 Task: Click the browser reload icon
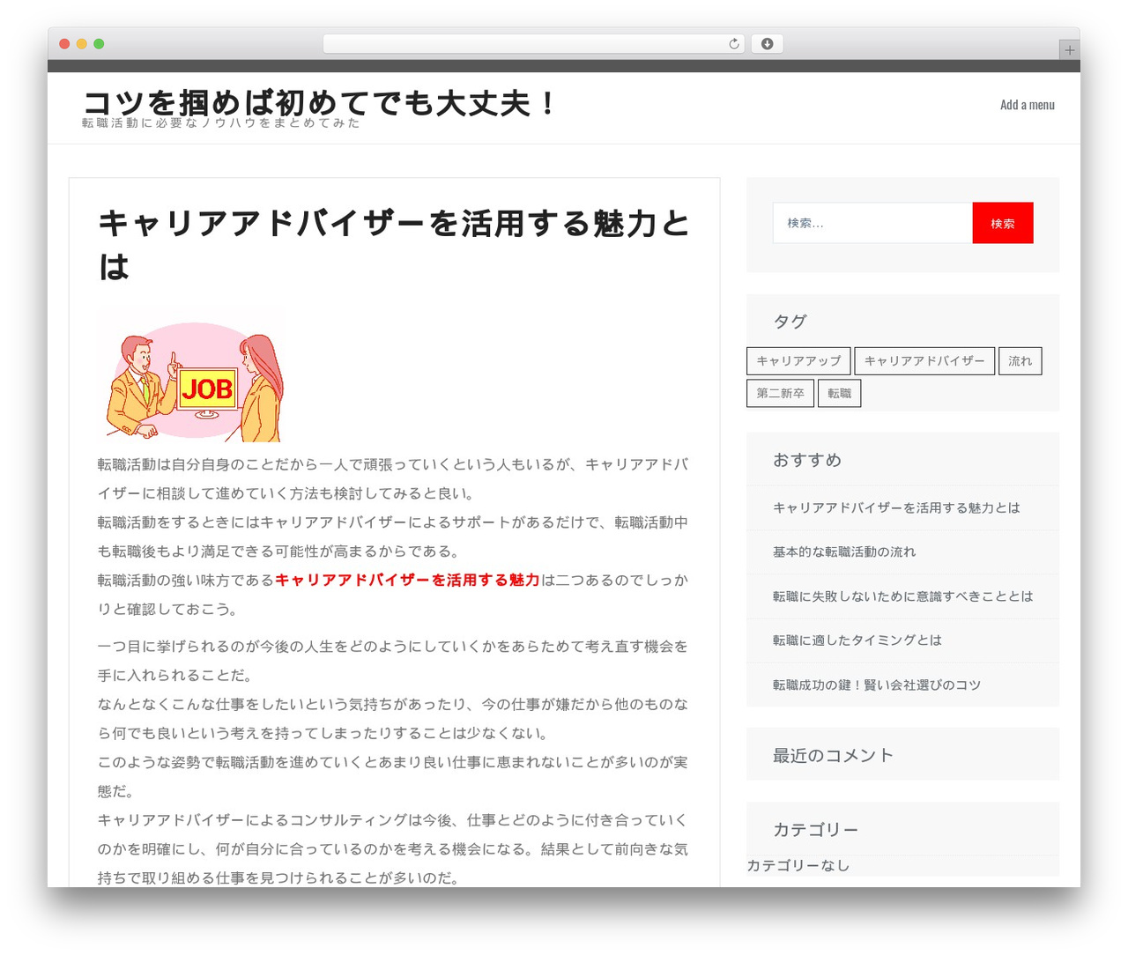pyautogui.click(x=733, y=44)
